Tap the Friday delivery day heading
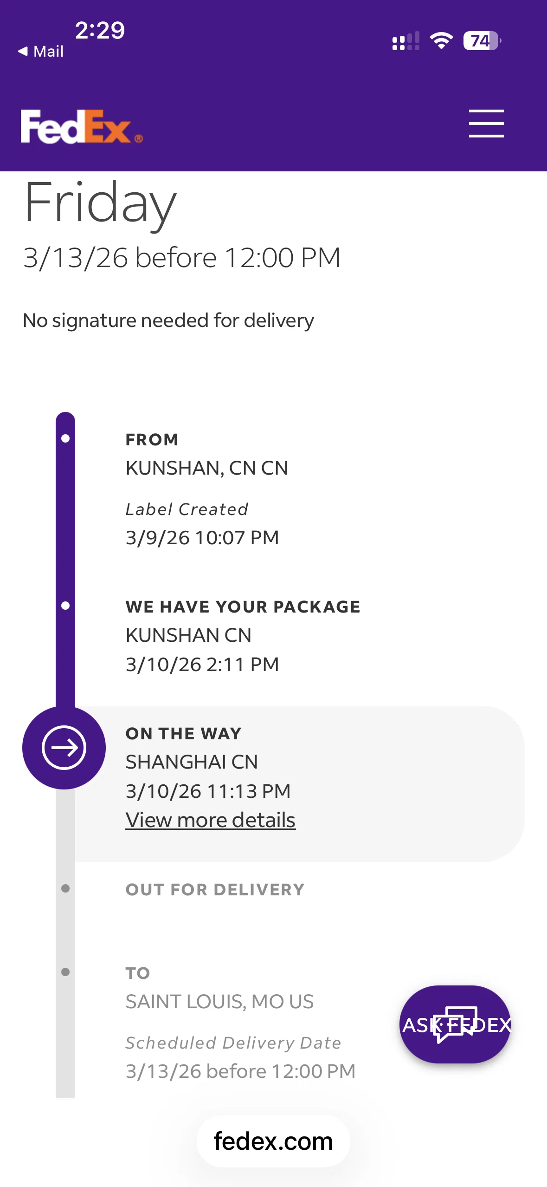The image size is (547, 1187). click(100, 203)
